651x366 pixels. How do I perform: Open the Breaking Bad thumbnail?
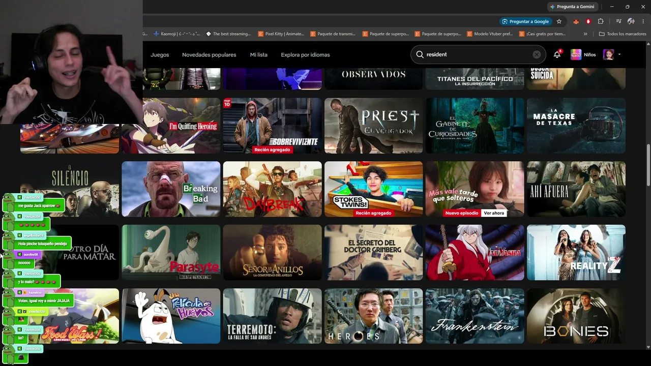click(171, 189)
